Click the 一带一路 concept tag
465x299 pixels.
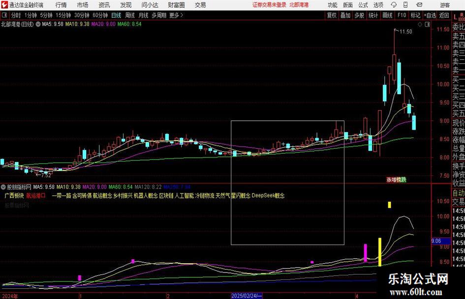click(x=62, y=195)
